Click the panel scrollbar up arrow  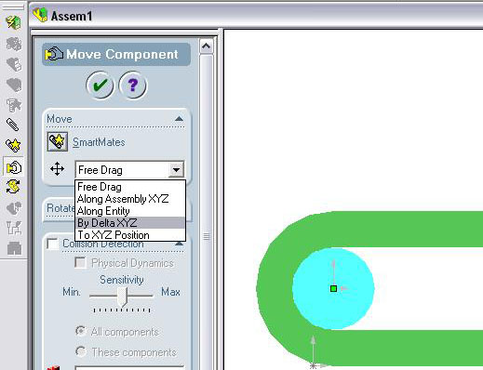206,46
